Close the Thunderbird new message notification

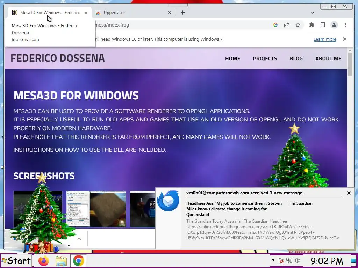[349, 193]
